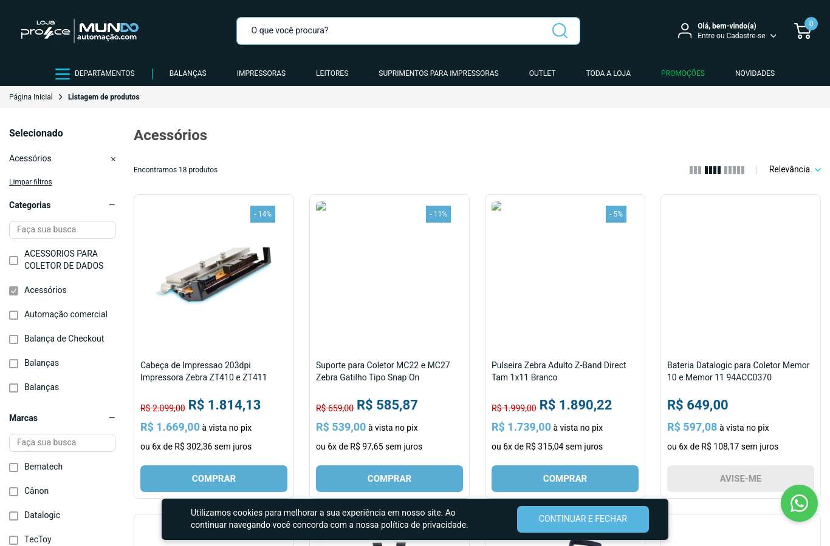The width and height of the screenshot is (830, 546).
Task: Check the Cânon brand checkbox
Action: click(x=14, y=491)
